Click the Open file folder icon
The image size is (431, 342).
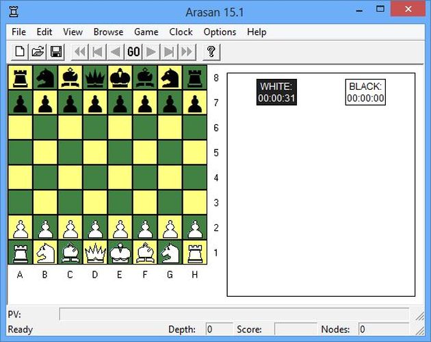[x=38, y=51]
